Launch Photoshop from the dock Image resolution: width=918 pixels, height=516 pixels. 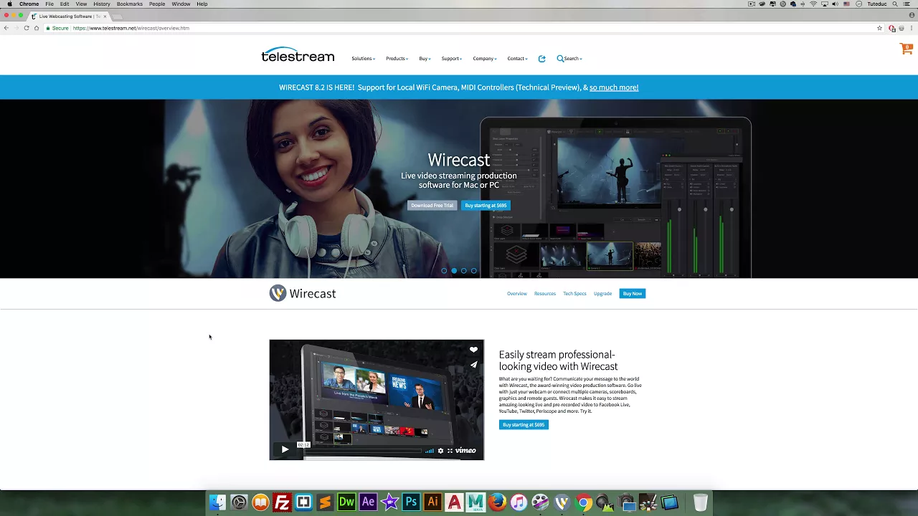(x=411, y=502)
